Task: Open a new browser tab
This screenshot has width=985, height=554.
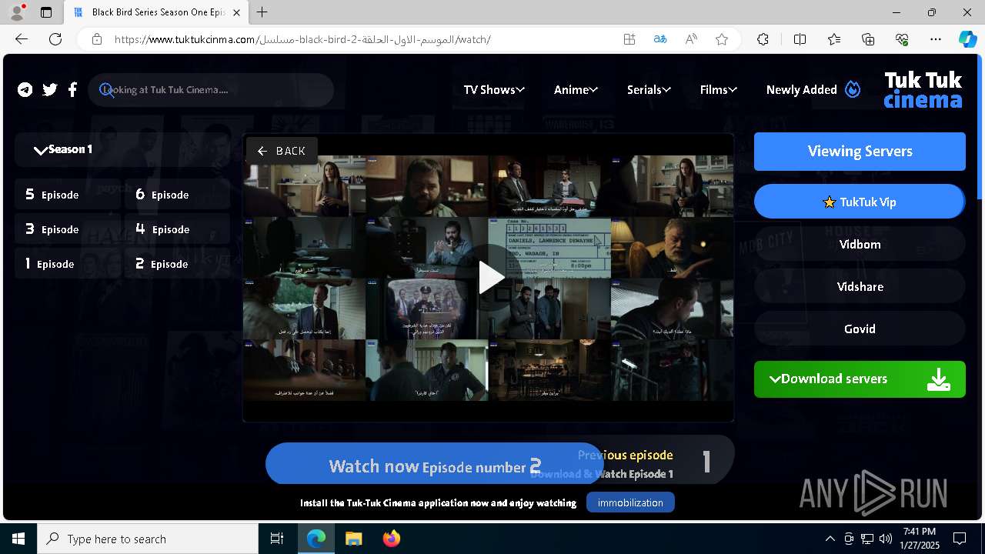Action: (262, 12)
